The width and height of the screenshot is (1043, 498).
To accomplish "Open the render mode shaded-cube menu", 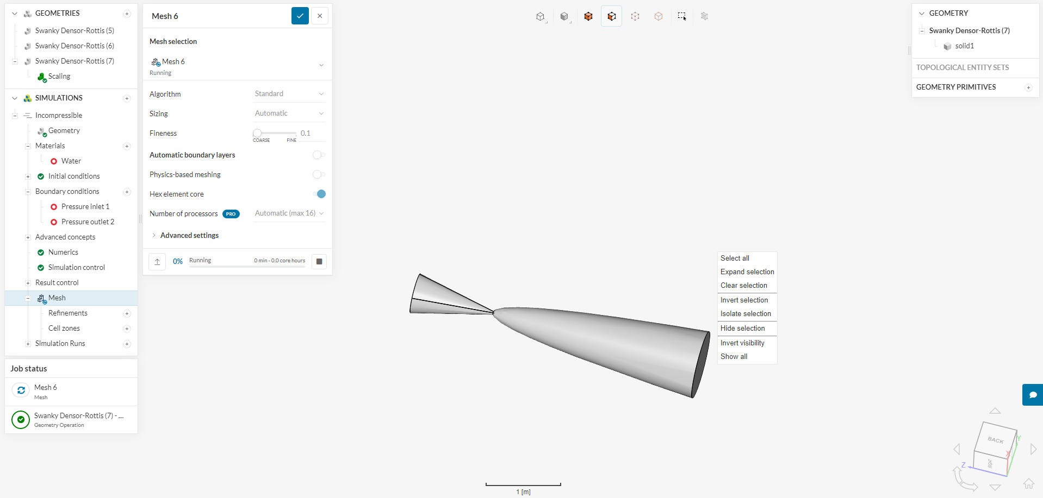I will pyautogui.click(x=564, y=16).
